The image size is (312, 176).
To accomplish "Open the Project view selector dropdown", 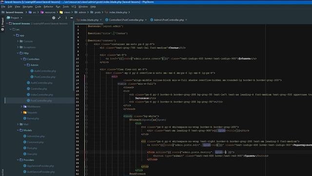I will (x=15, y=18).
